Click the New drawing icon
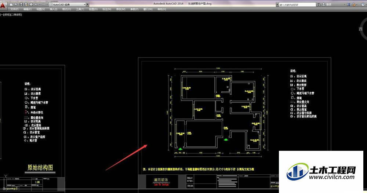Screen dimensions: 367x193 pyautogui.click(x=11, y=4)
